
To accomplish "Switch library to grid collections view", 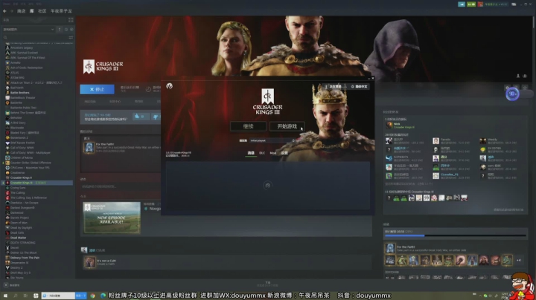I will pyautogui.click(x=71, y=20).
